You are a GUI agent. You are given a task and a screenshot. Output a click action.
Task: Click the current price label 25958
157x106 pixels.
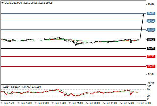pos(151,40)
